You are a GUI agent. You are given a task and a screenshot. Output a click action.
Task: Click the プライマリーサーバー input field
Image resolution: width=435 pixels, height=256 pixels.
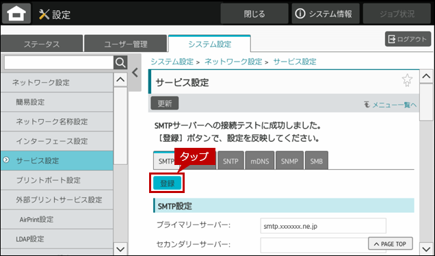click(x=324, y=226)
